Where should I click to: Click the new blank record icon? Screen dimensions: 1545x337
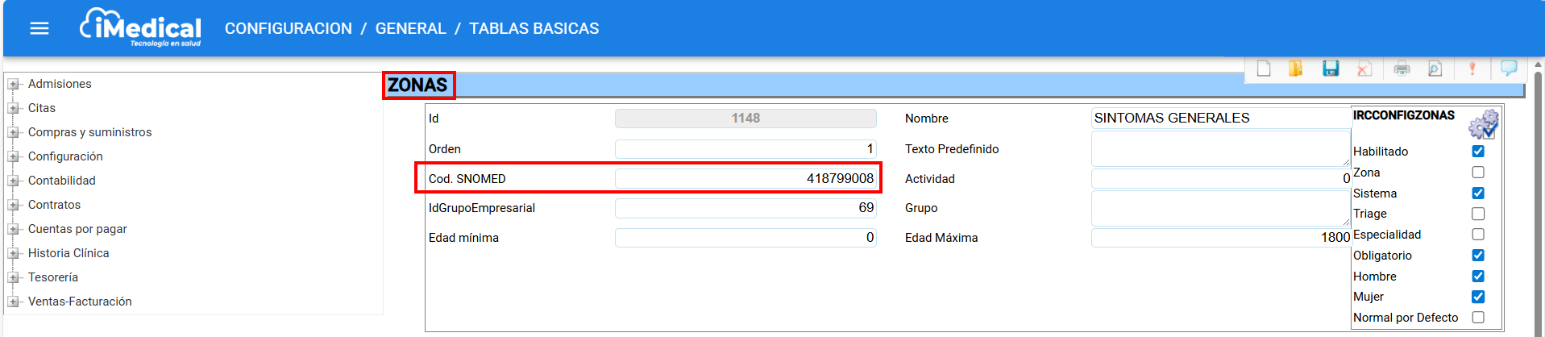coord(1264,69)
